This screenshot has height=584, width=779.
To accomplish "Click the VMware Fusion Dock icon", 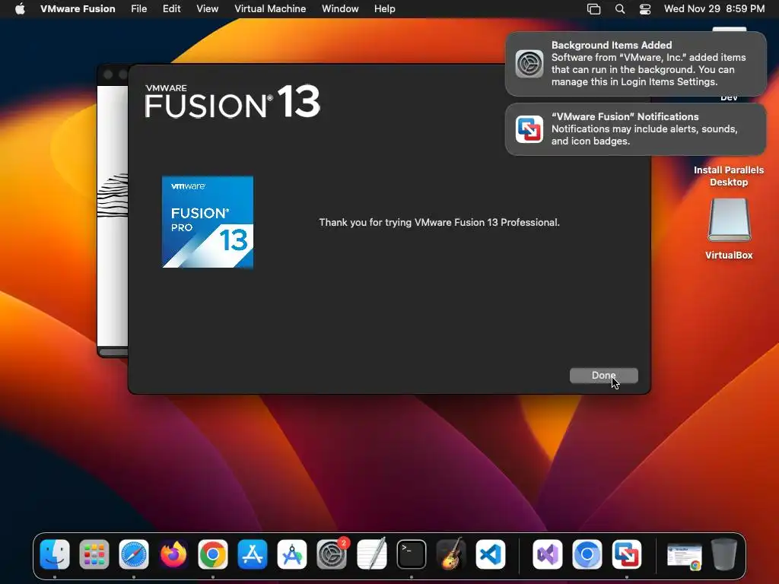I will pos(627,554).
